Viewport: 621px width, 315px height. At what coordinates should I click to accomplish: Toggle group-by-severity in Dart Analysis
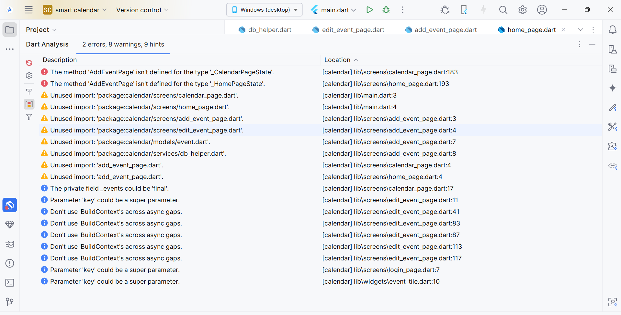pyautogui.click(x=29, y=104)
